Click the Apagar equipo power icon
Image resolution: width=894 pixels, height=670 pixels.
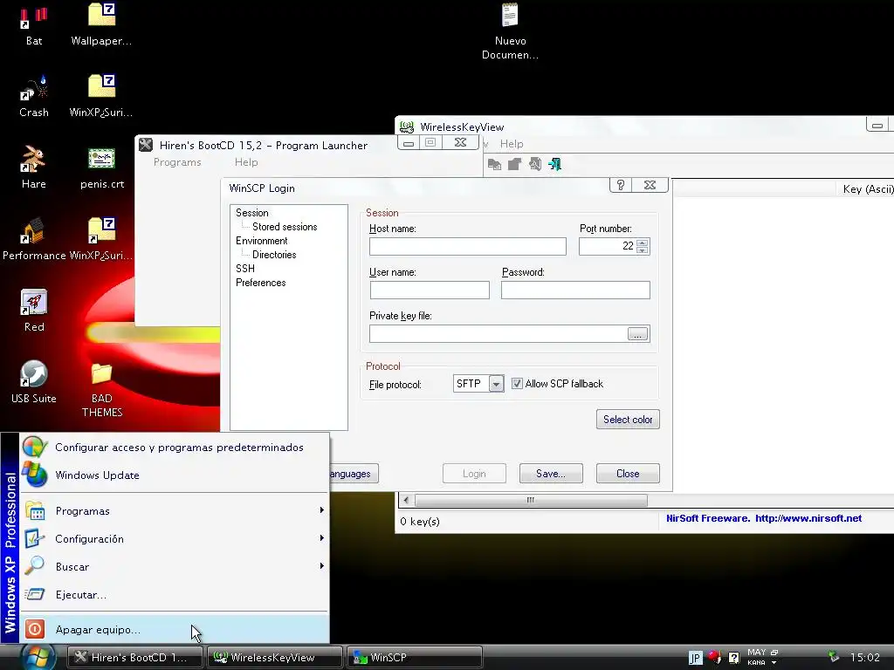[34, 629]
